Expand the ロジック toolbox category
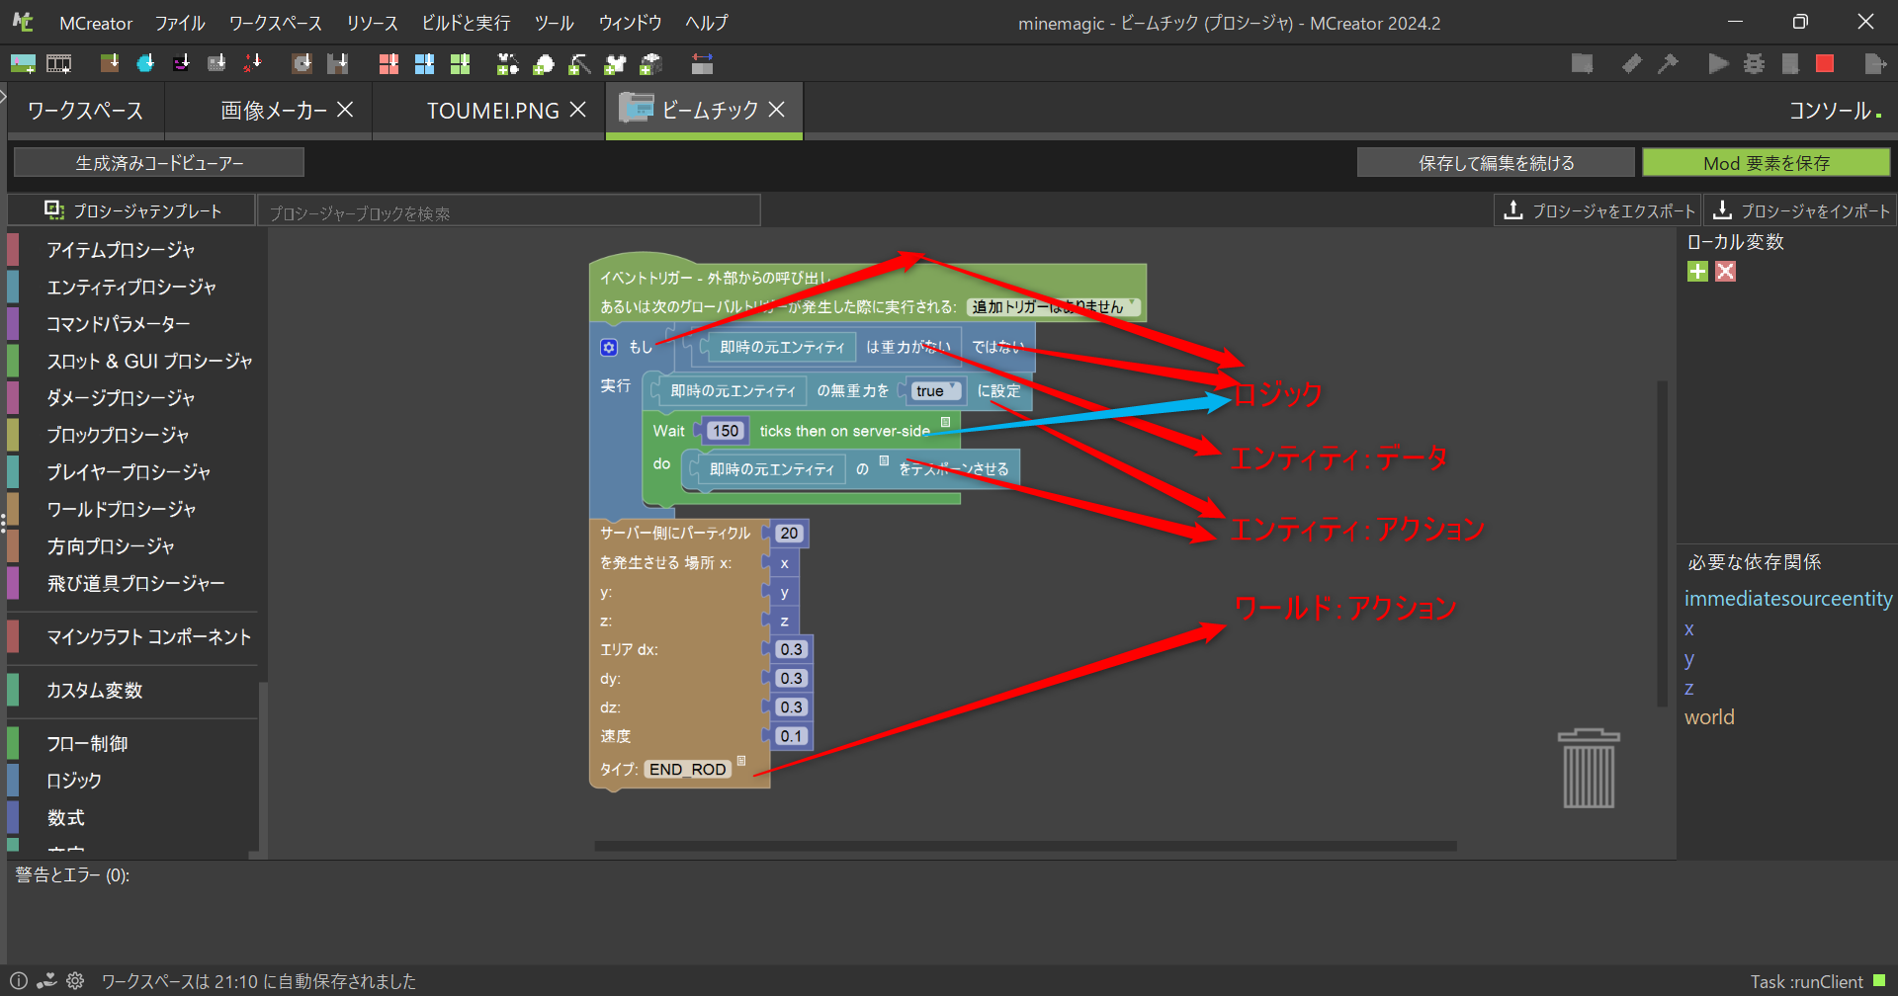The width and height of the screenshot is (1898, 996). tap(74, 781)
